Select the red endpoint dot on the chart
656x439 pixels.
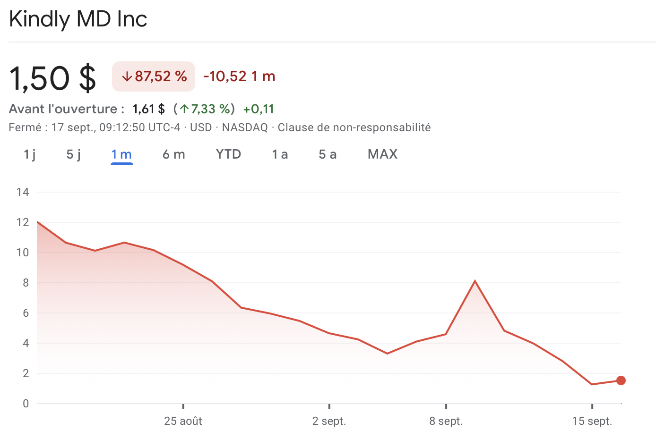[621, 380]
